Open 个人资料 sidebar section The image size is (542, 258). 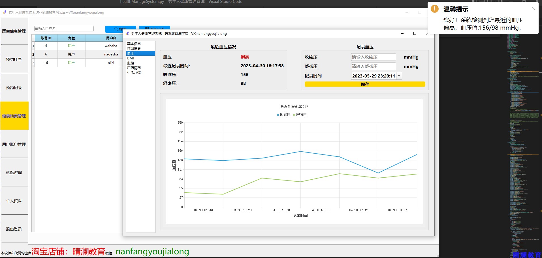point(14,201)
